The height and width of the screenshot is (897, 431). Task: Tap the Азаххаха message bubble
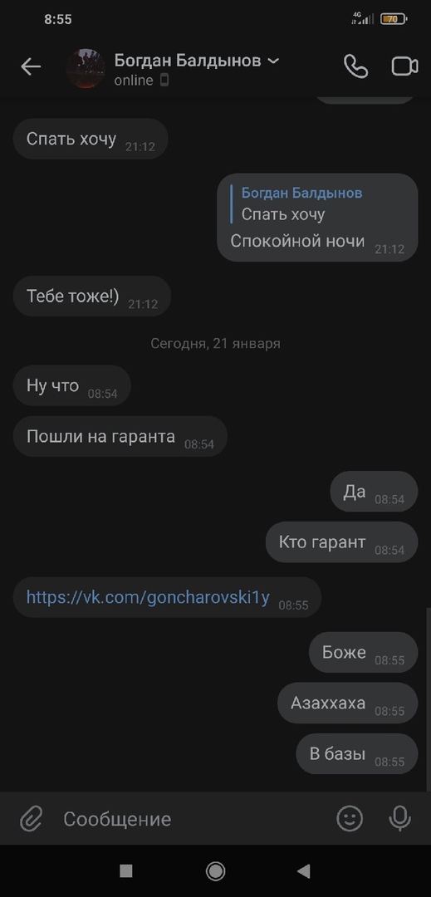pos(348,703)
